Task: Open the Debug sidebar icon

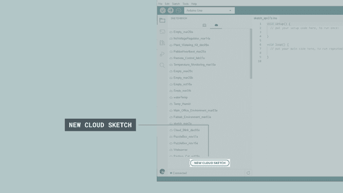Action: pyautogui.click(x=163, y=54)
